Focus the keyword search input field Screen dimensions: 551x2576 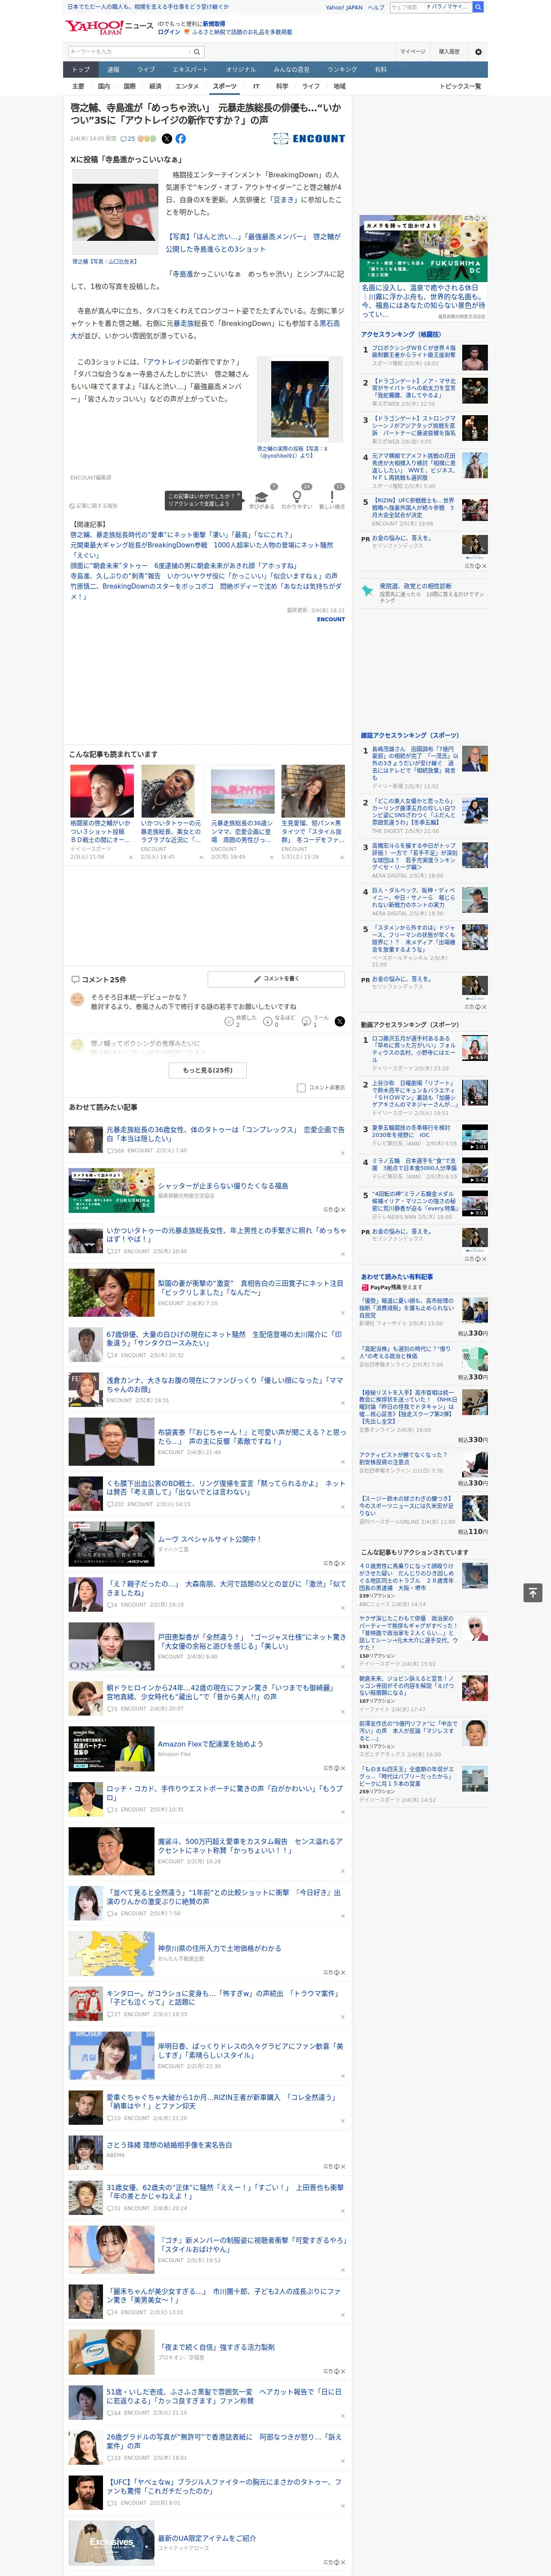(x=129, y=52)
